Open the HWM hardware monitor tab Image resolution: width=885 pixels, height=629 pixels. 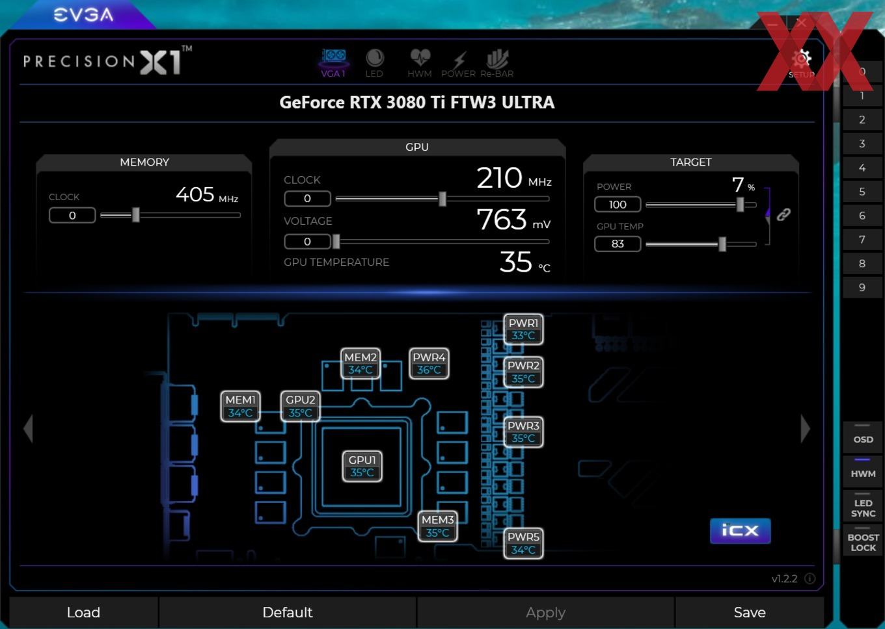click(x=420, y=63)
